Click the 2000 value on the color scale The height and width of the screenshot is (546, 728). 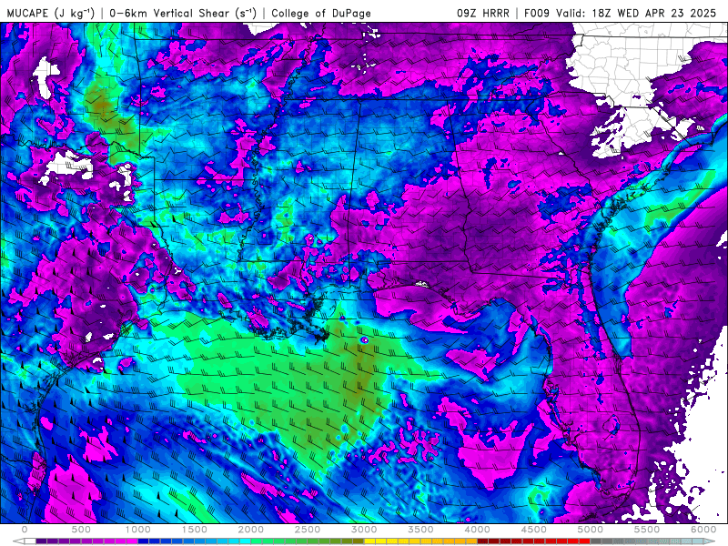(251, 530)
